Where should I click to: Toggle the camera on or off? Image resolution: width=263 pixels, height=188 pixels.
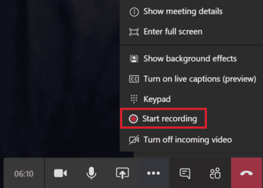[60, 173]
